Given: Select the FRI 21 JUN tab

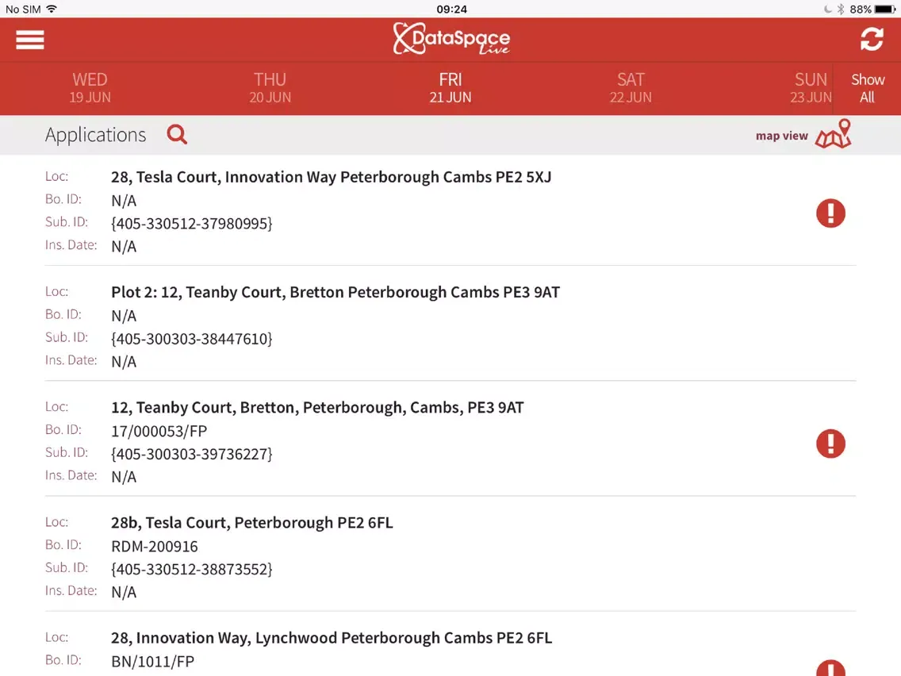Looking at the screenshot, I should coord(450,88).
